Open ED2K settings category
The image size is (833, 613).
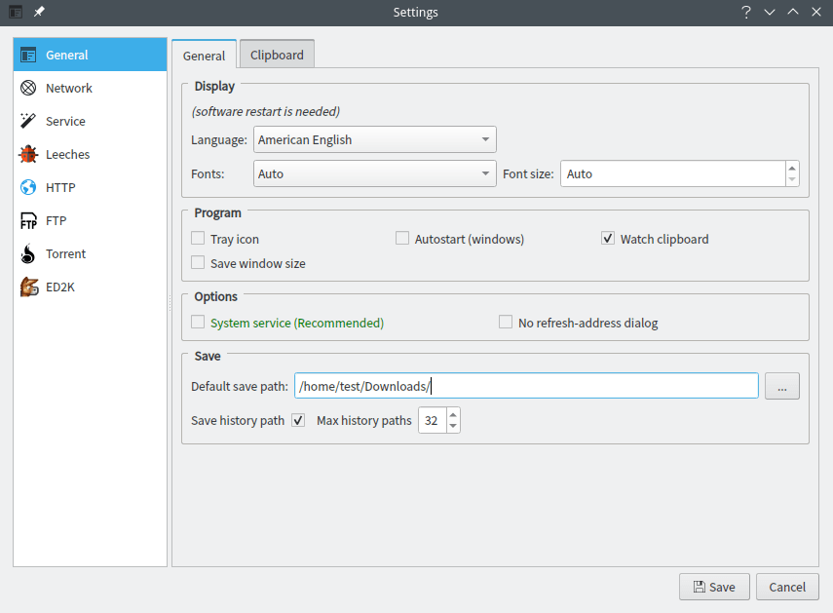point(91,287)
